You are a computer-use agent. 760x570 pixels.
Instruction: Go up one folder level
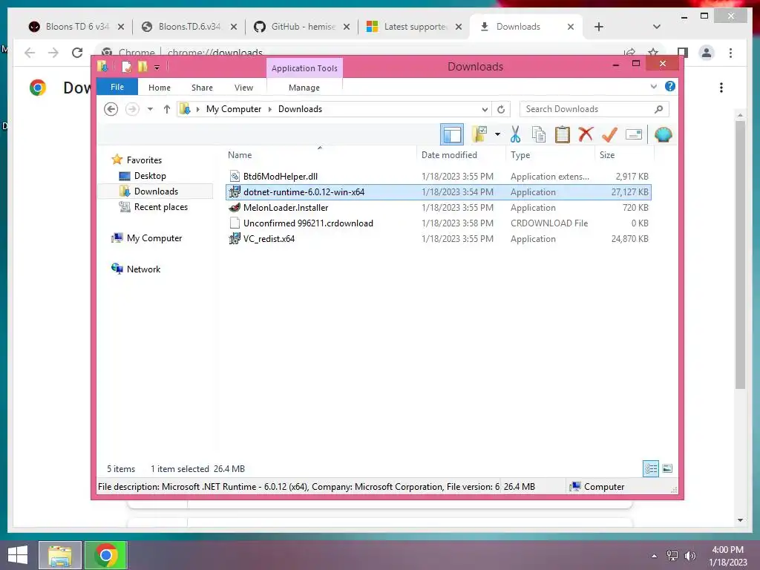(167, 109)
